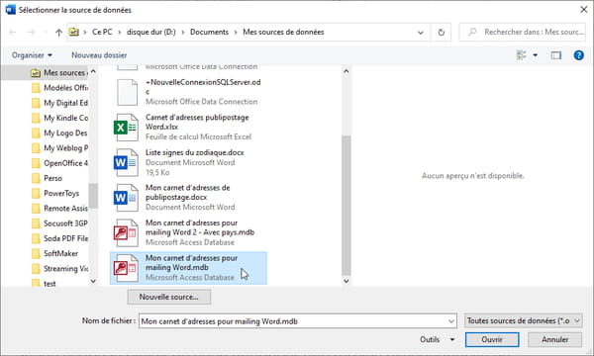Select the My Digital Editions folder
594x356 pixels.
coord(59,103)
